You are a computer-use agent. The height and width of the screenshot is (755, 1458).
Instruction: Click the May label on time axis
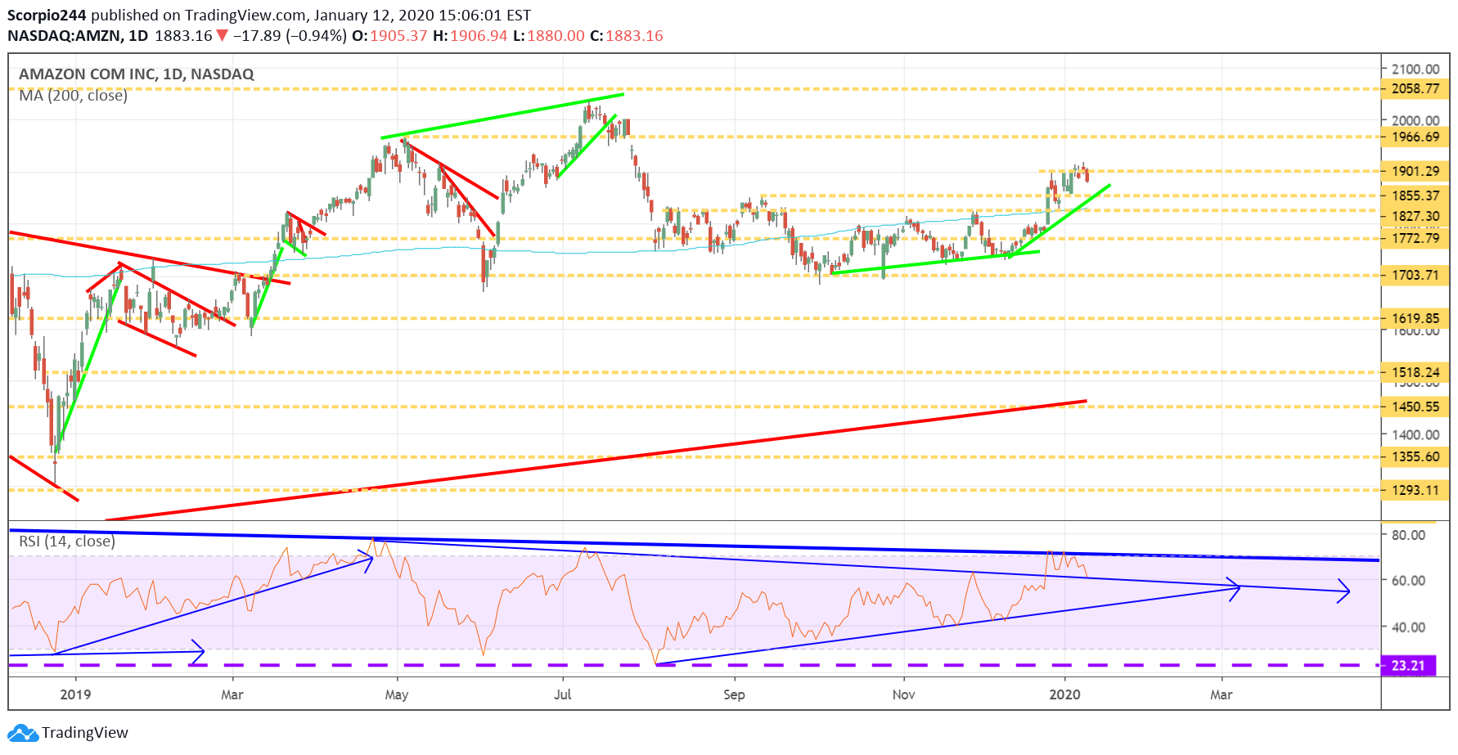(x=397, y=694)
